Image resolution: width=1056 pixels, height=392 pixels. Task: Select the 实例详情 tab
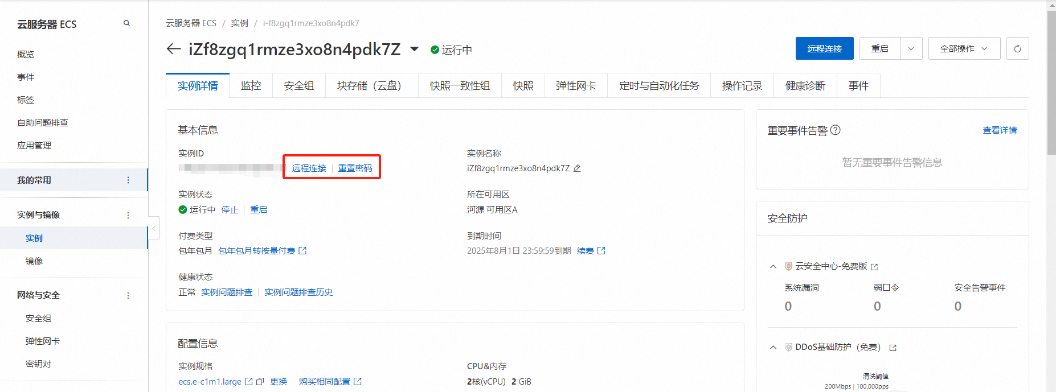pos(198,85)
